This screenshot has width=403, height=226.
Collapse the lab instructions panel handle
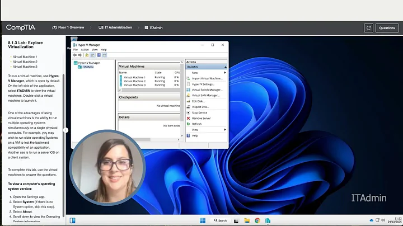(66, 130)
